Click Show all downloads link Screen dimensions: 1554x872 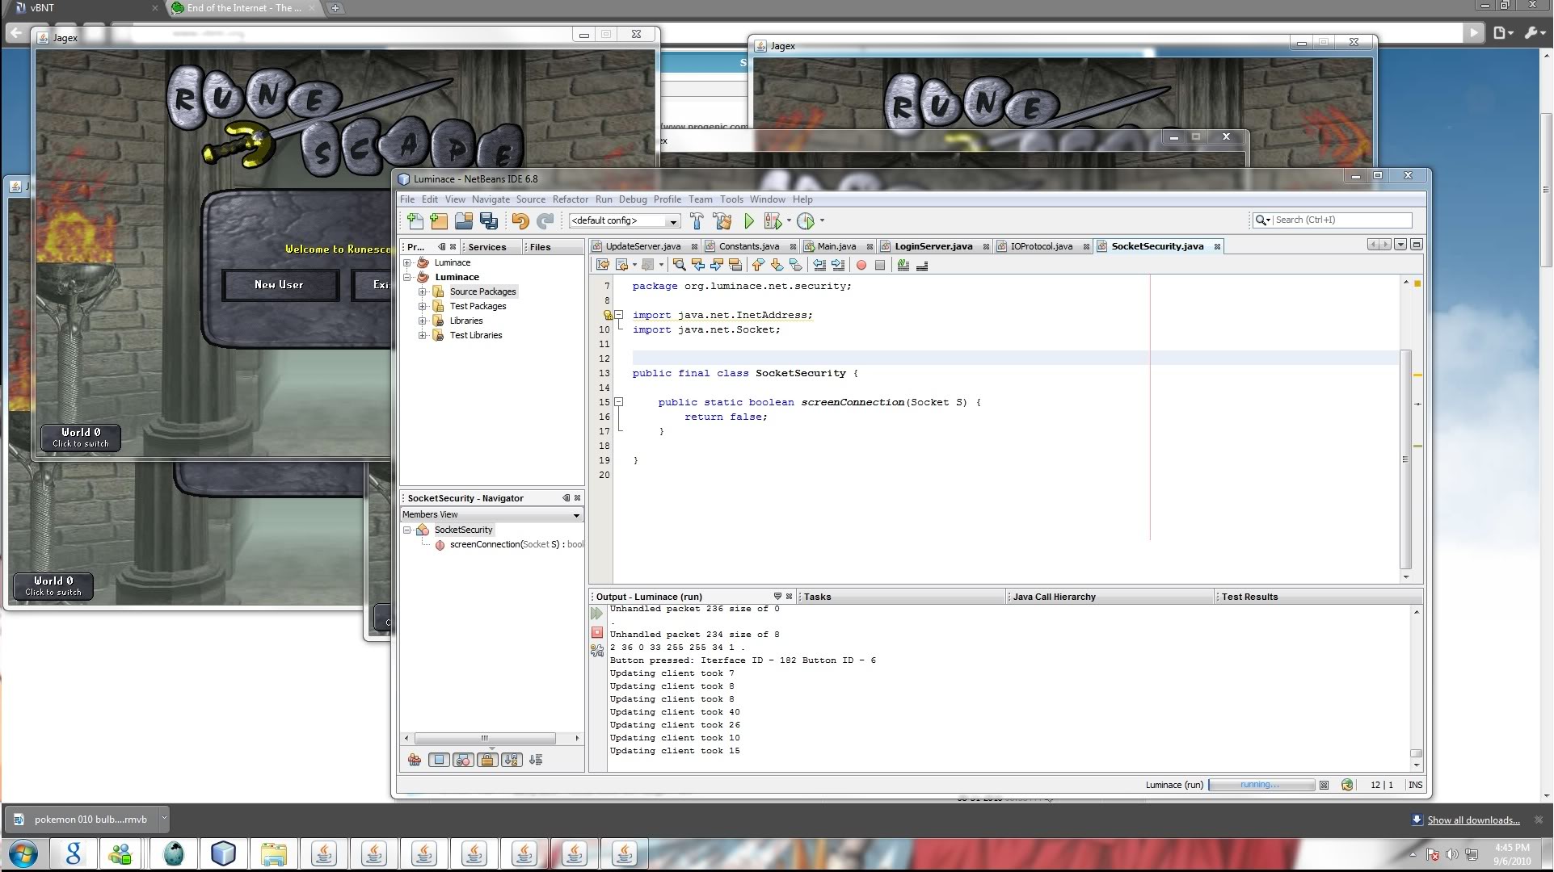[x=1472, y=820]
